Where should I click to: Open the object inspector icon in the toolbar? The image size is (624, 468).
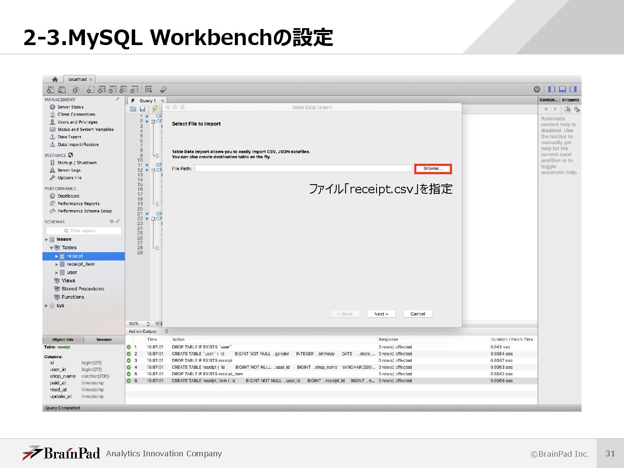coord(76,90)
